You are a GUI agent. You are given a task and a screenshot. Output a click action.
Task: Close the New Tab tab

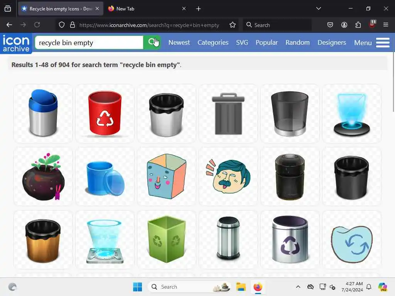184,8
